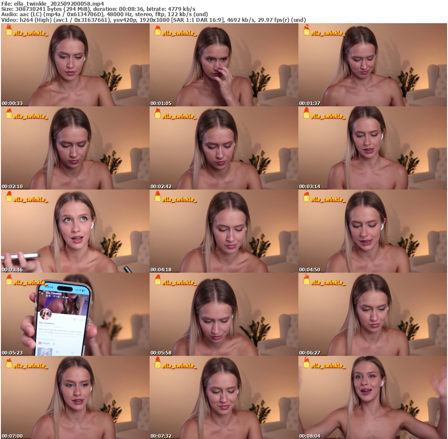This screenshot has width=448, height=439.
Task: Click the frame stamped 00:04:18
Action: tap(224, 231)
